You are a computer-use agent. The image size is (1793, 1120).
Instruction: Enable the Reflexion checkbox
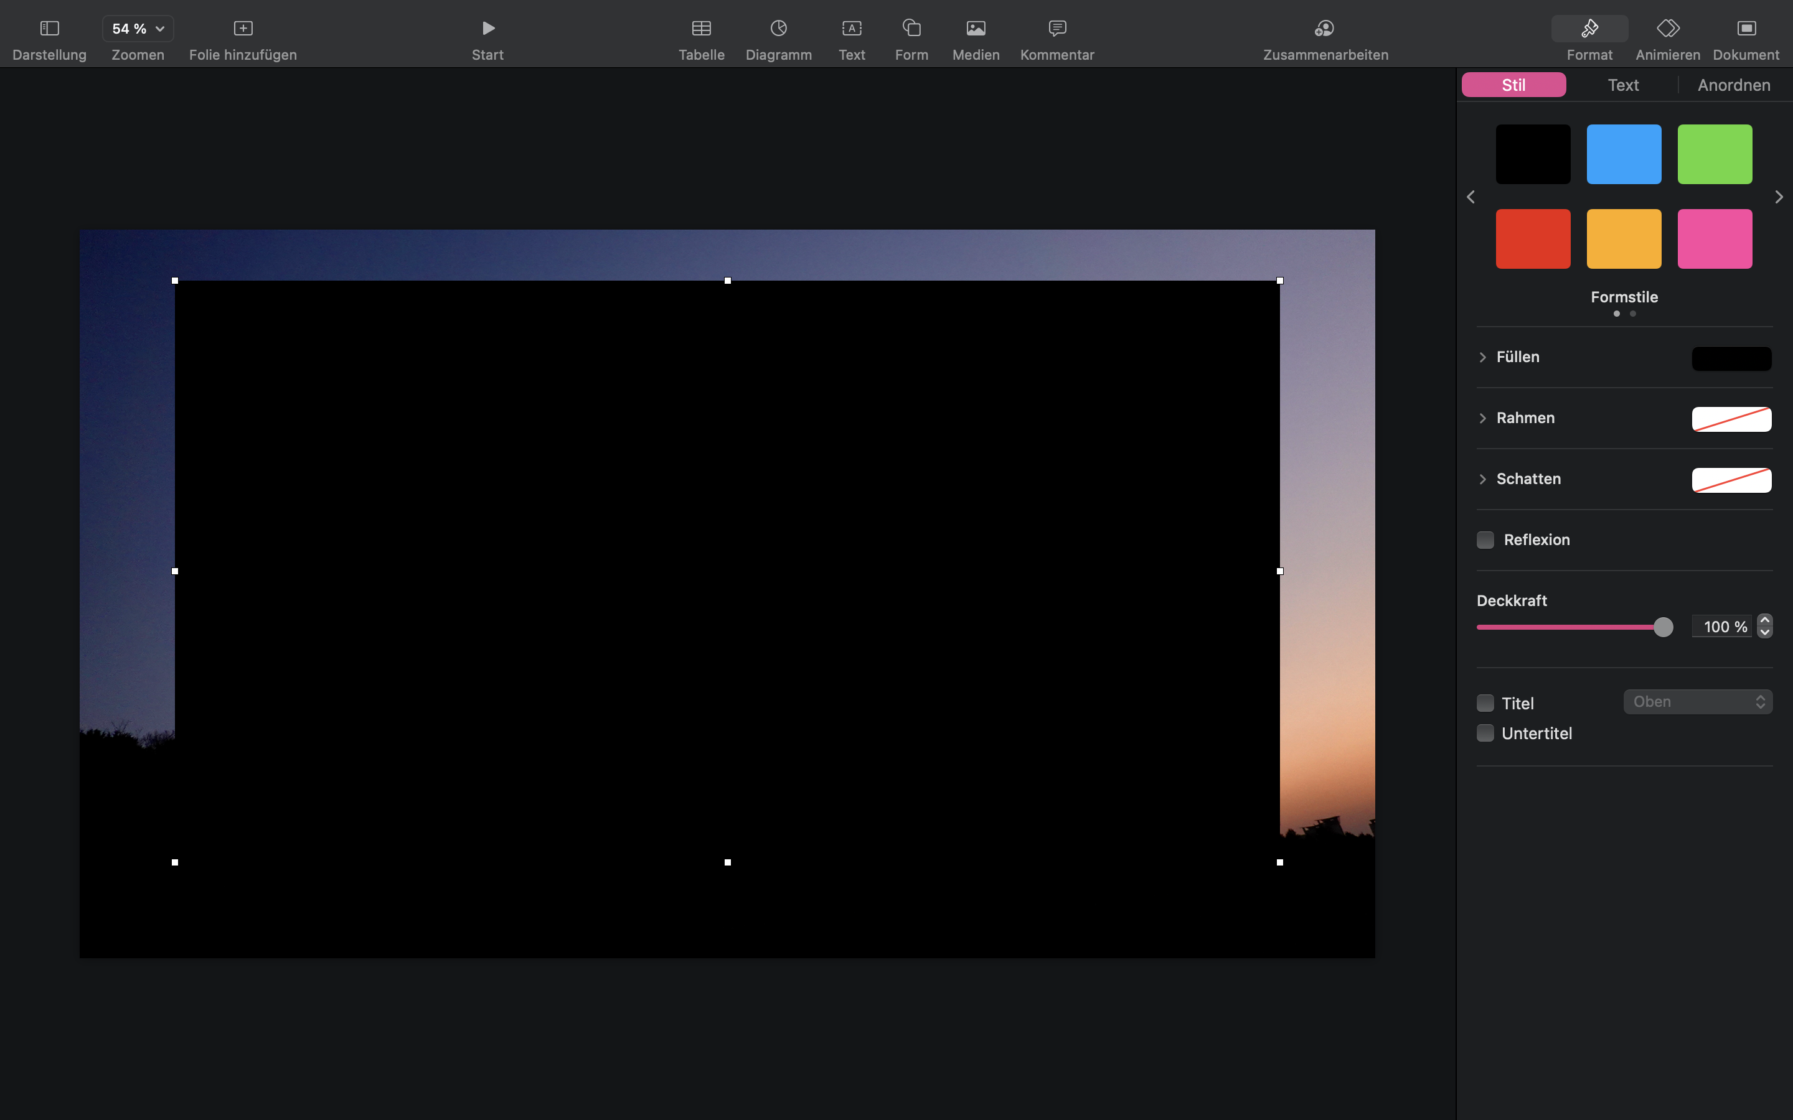point(1485,540)
